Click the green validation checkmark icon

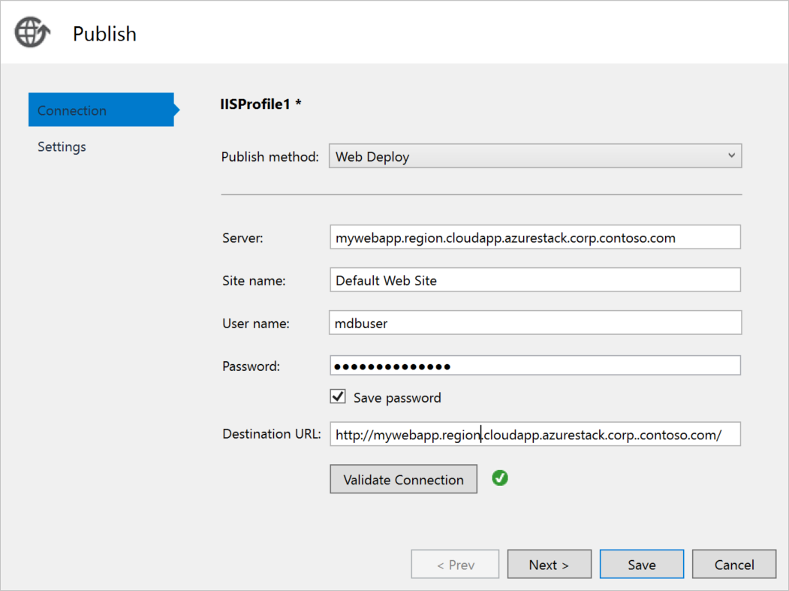(500, 478)
